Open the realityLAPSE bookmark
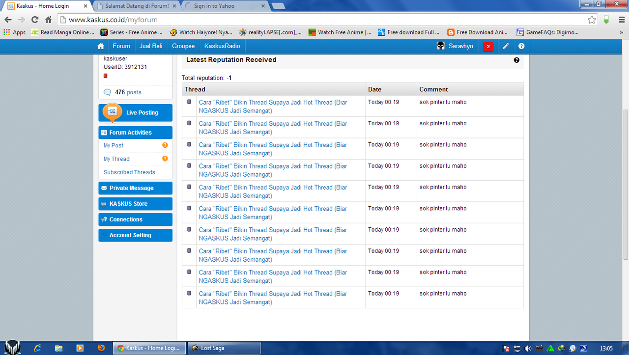629x355 pixels. coord(271,32)
